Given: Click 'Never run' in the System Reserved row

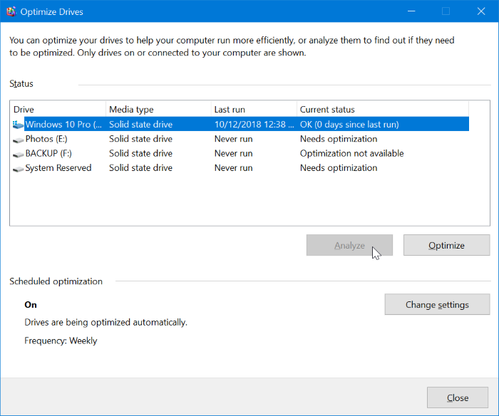Looking at the screenshot, I should tap(234, 167).
